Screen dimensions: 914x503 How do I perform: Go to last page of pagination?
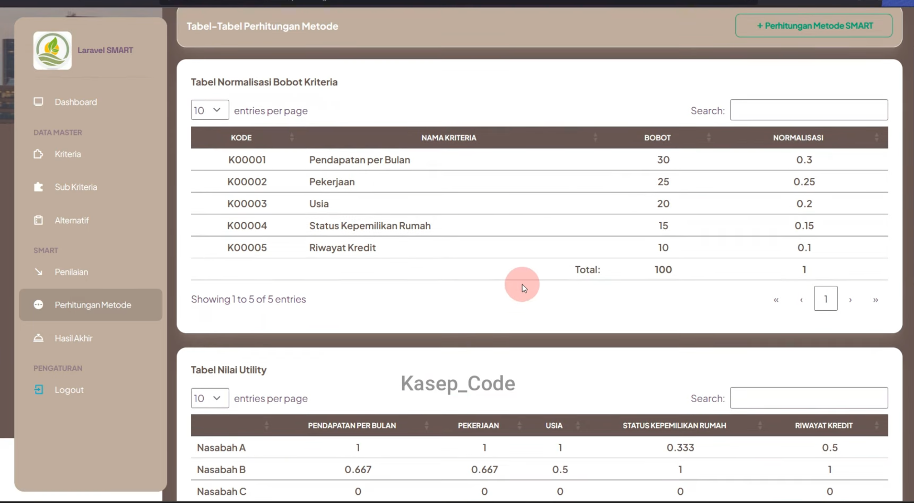tap(875, 299)
